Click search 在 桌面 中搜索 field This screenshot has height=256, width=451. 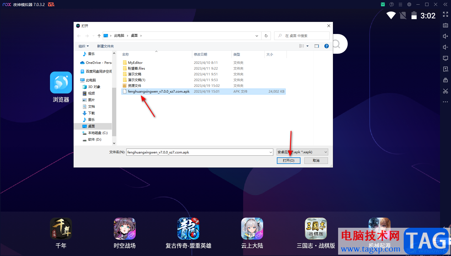pos(302,36)
